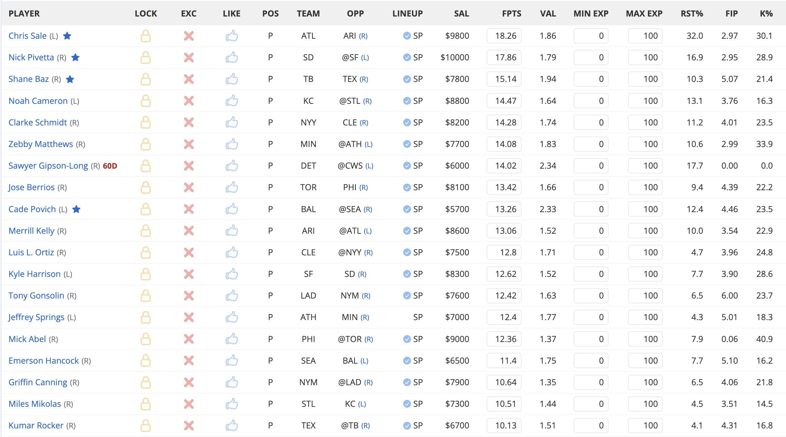This screenshot has width=786, height=437.
Task: Click Tony Gonsolin FIP value 6.00
Action: pyautogui.click(x=729, y=296)
